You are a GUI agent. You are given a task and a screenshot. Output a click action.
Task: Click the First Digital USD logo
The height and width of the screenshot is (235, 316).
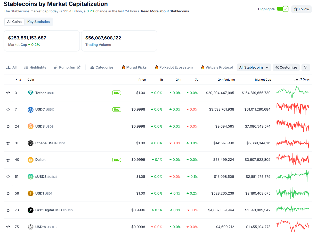pos(30,210)
